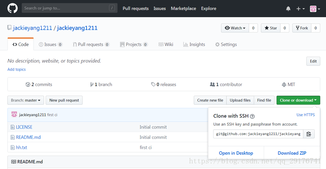Open first ci commit message for hh.txt

point(145,147)
